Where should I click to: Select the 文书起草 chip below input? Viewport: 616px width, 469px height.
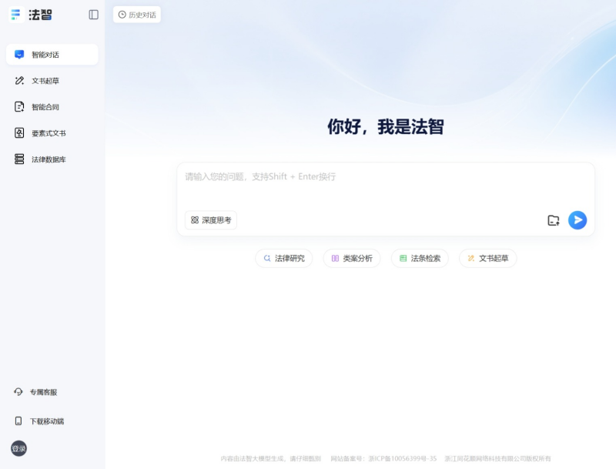tap(487, 259)
